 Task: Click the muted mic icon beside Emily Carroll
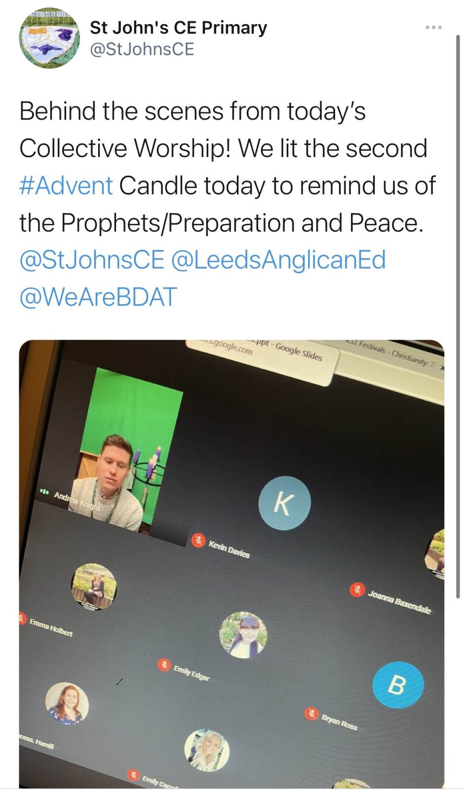133,775
